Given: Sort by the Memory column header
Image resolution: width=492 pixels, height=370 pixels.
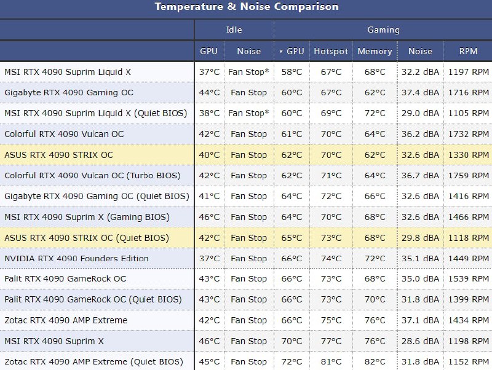Looking at the screenshot, I should tap(375, 52).
